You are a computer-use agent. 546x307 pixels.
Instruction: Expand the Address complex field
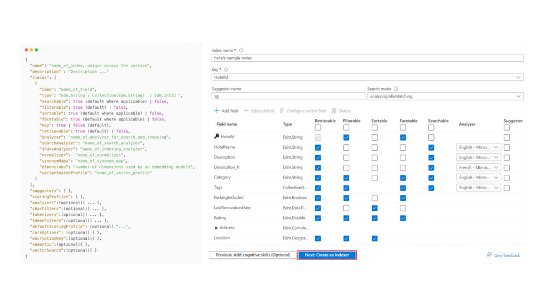pyautogui.click(x=216, y=228)
